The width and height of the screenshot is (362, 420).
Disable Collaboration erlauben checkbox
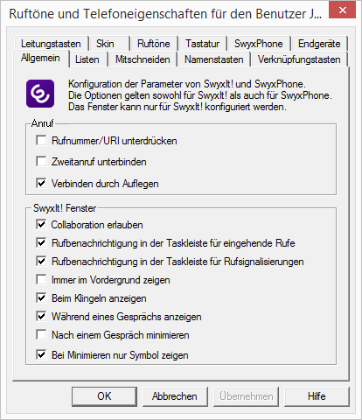coord(41,224)
